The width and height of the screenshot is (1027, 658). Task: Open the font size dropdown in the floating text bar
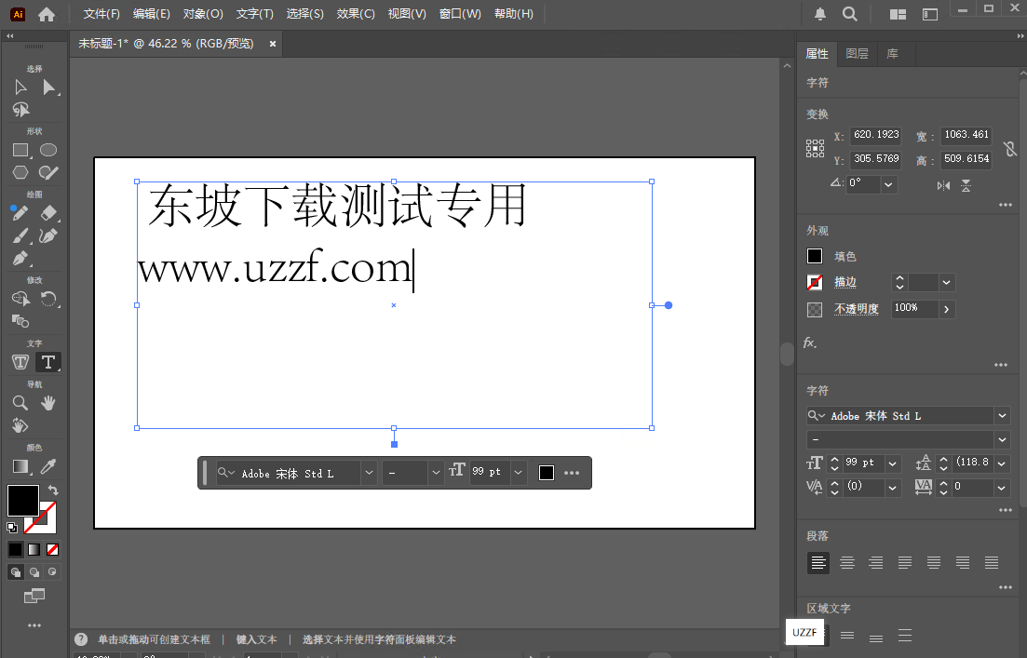[x=518, y=472]
